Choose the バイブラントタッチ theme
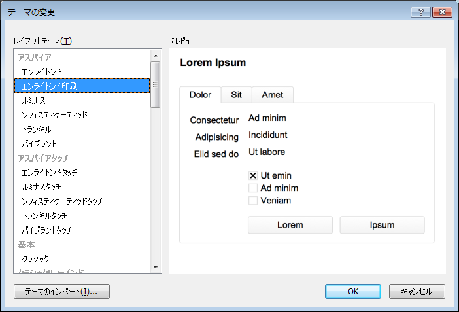 82,230
